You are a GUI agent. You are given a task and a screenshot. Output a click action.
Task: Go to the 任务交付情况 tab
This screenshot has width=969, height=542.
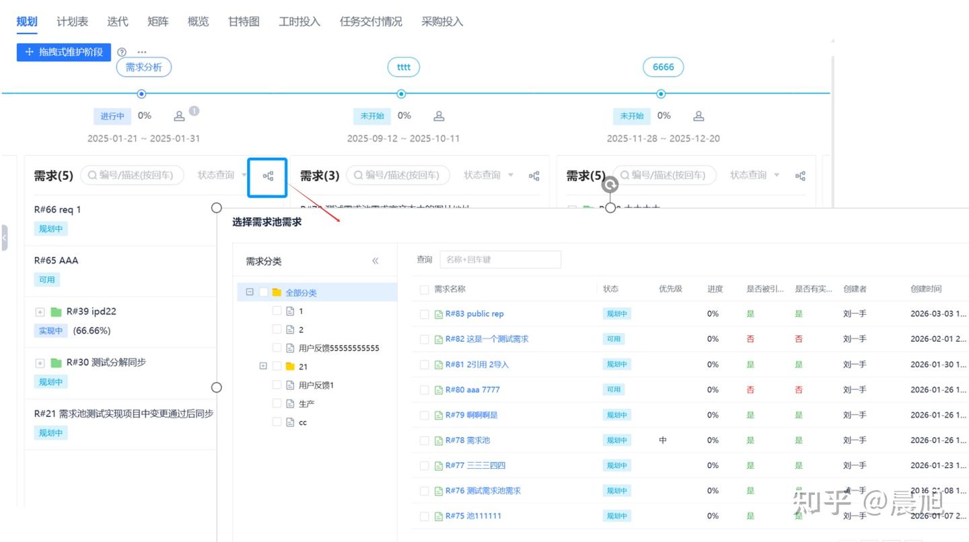pos(371,22)
